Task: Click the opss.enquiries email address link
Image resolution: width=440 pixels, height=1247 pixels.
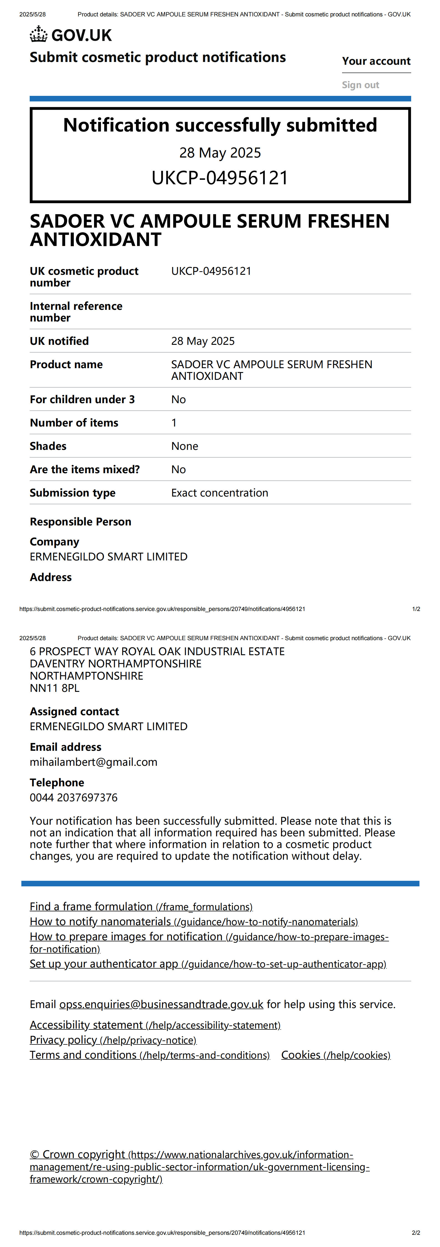Action: tap(161, 1004)
